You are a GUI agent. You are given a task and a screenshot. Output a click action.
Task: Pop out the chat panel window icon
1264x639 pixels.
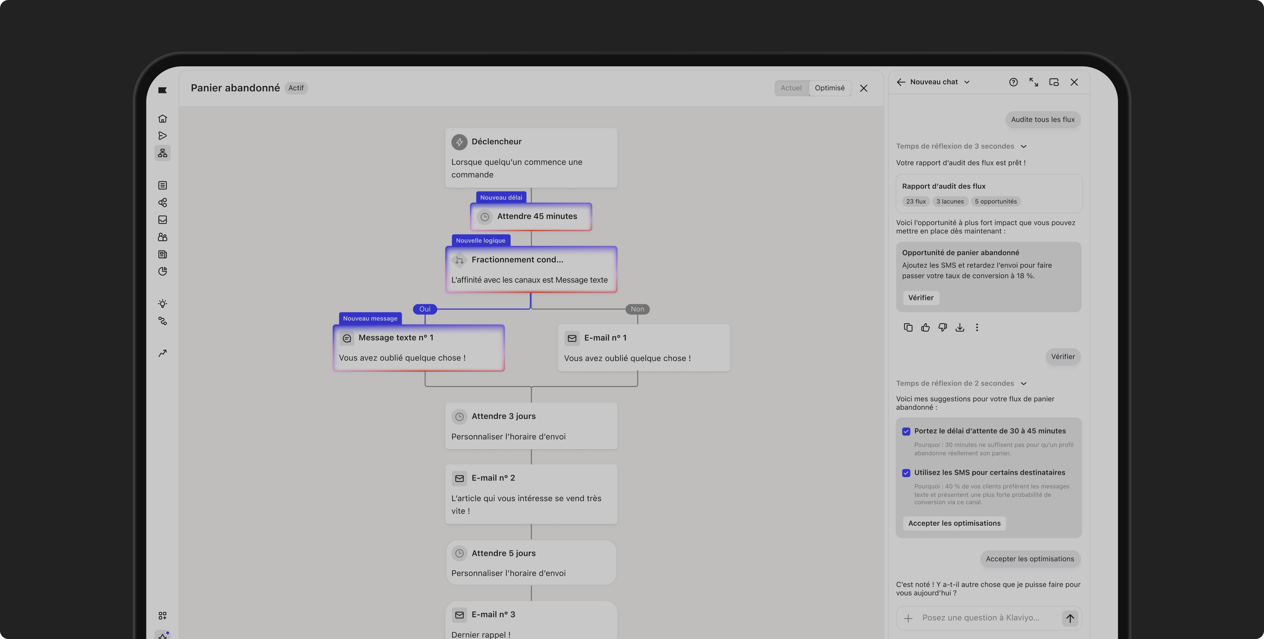(x=1054, y=82)
